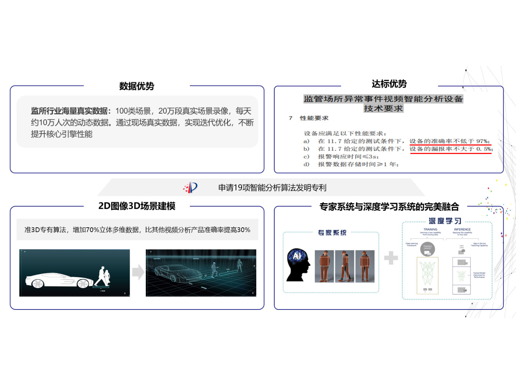Click the gray plus sign between systems
The height and width of the screenshot is (384, 516).
coord(391,258)
